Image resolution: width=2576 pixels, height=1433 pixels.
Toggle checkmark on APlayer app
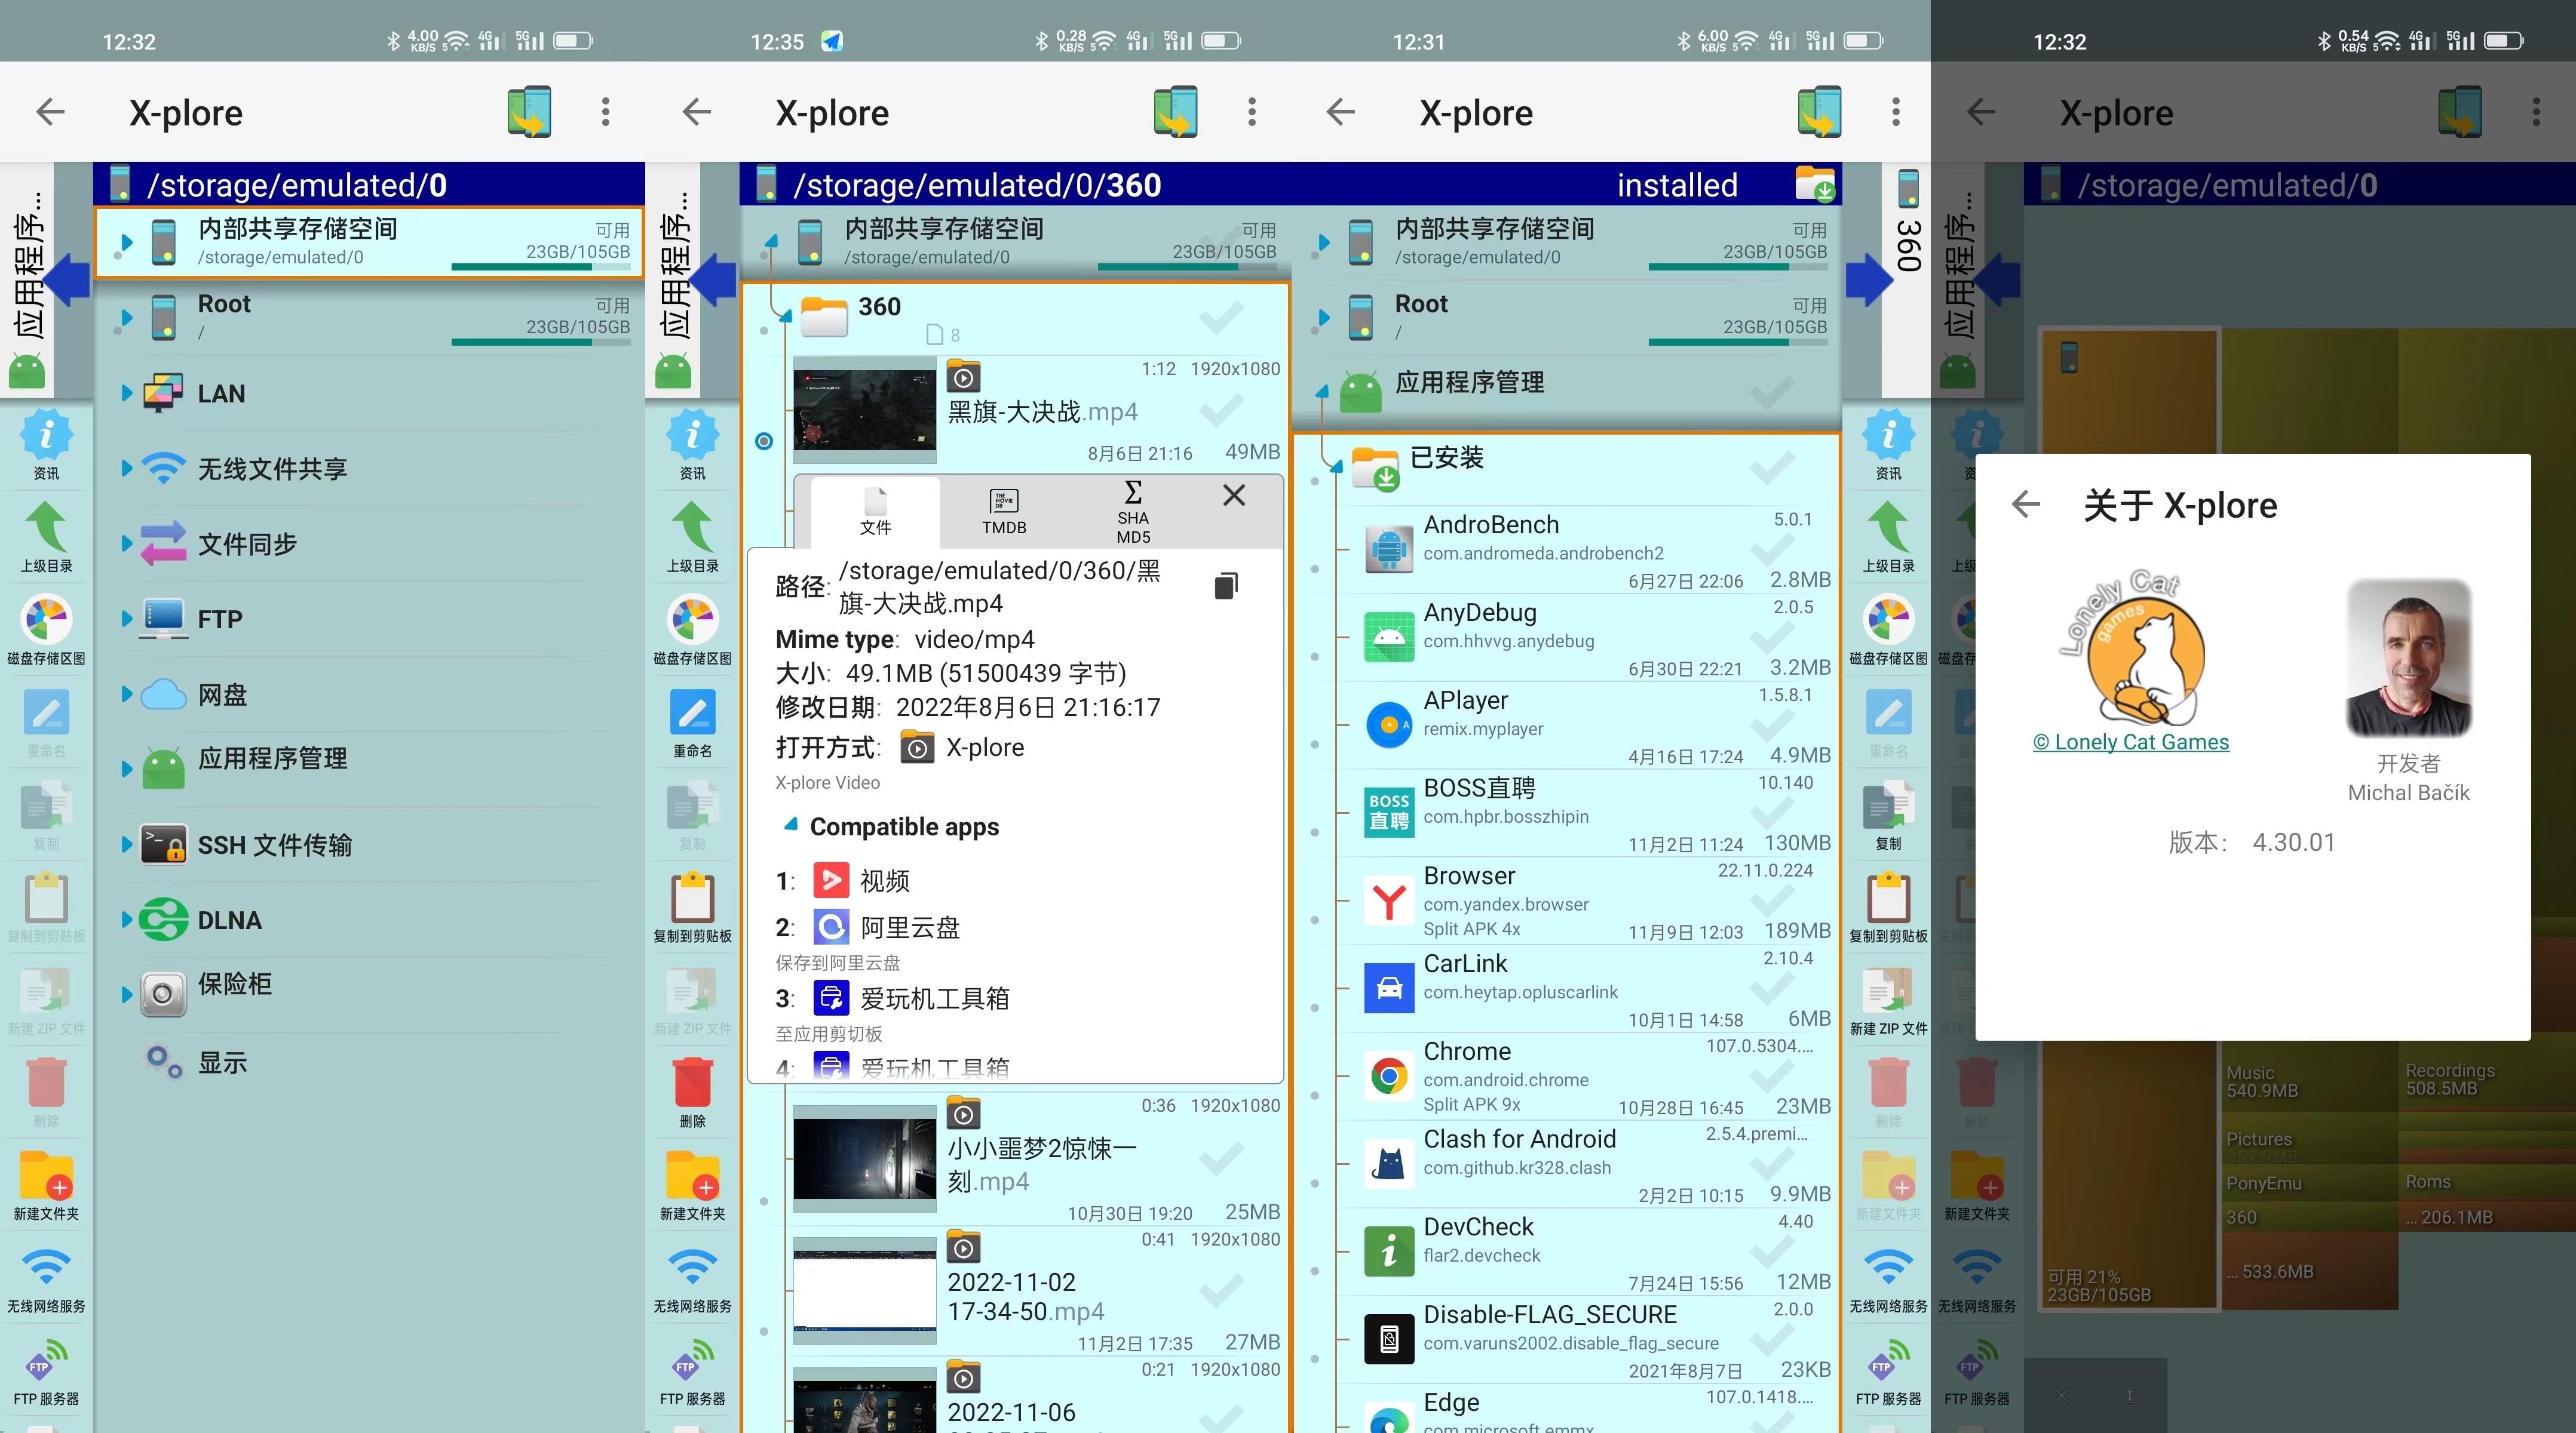click(1771, 725)
